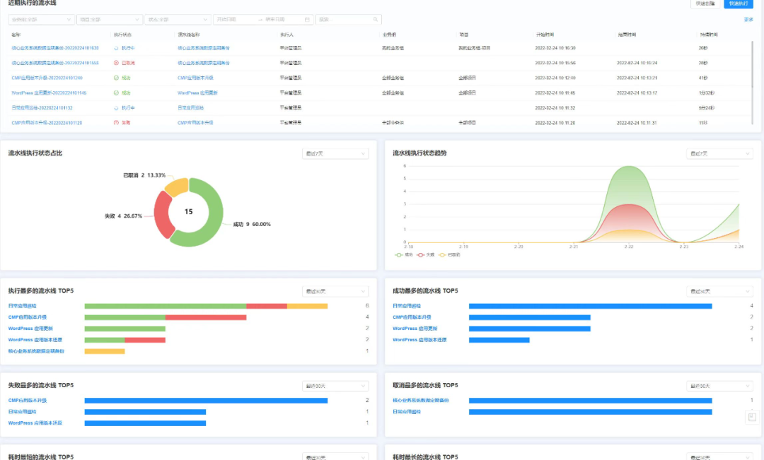The width and height of the screenshot is (764, 460).
Task: Open 日常应用巡检 in 取消最多的流水线 TOP5
Action: point(407,412)
